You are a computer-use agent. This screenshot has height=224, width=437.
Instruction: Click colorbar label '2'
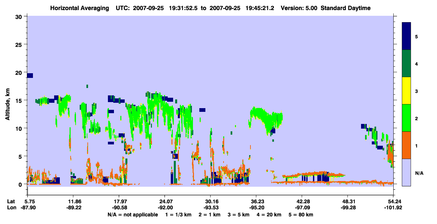(416, 118)
